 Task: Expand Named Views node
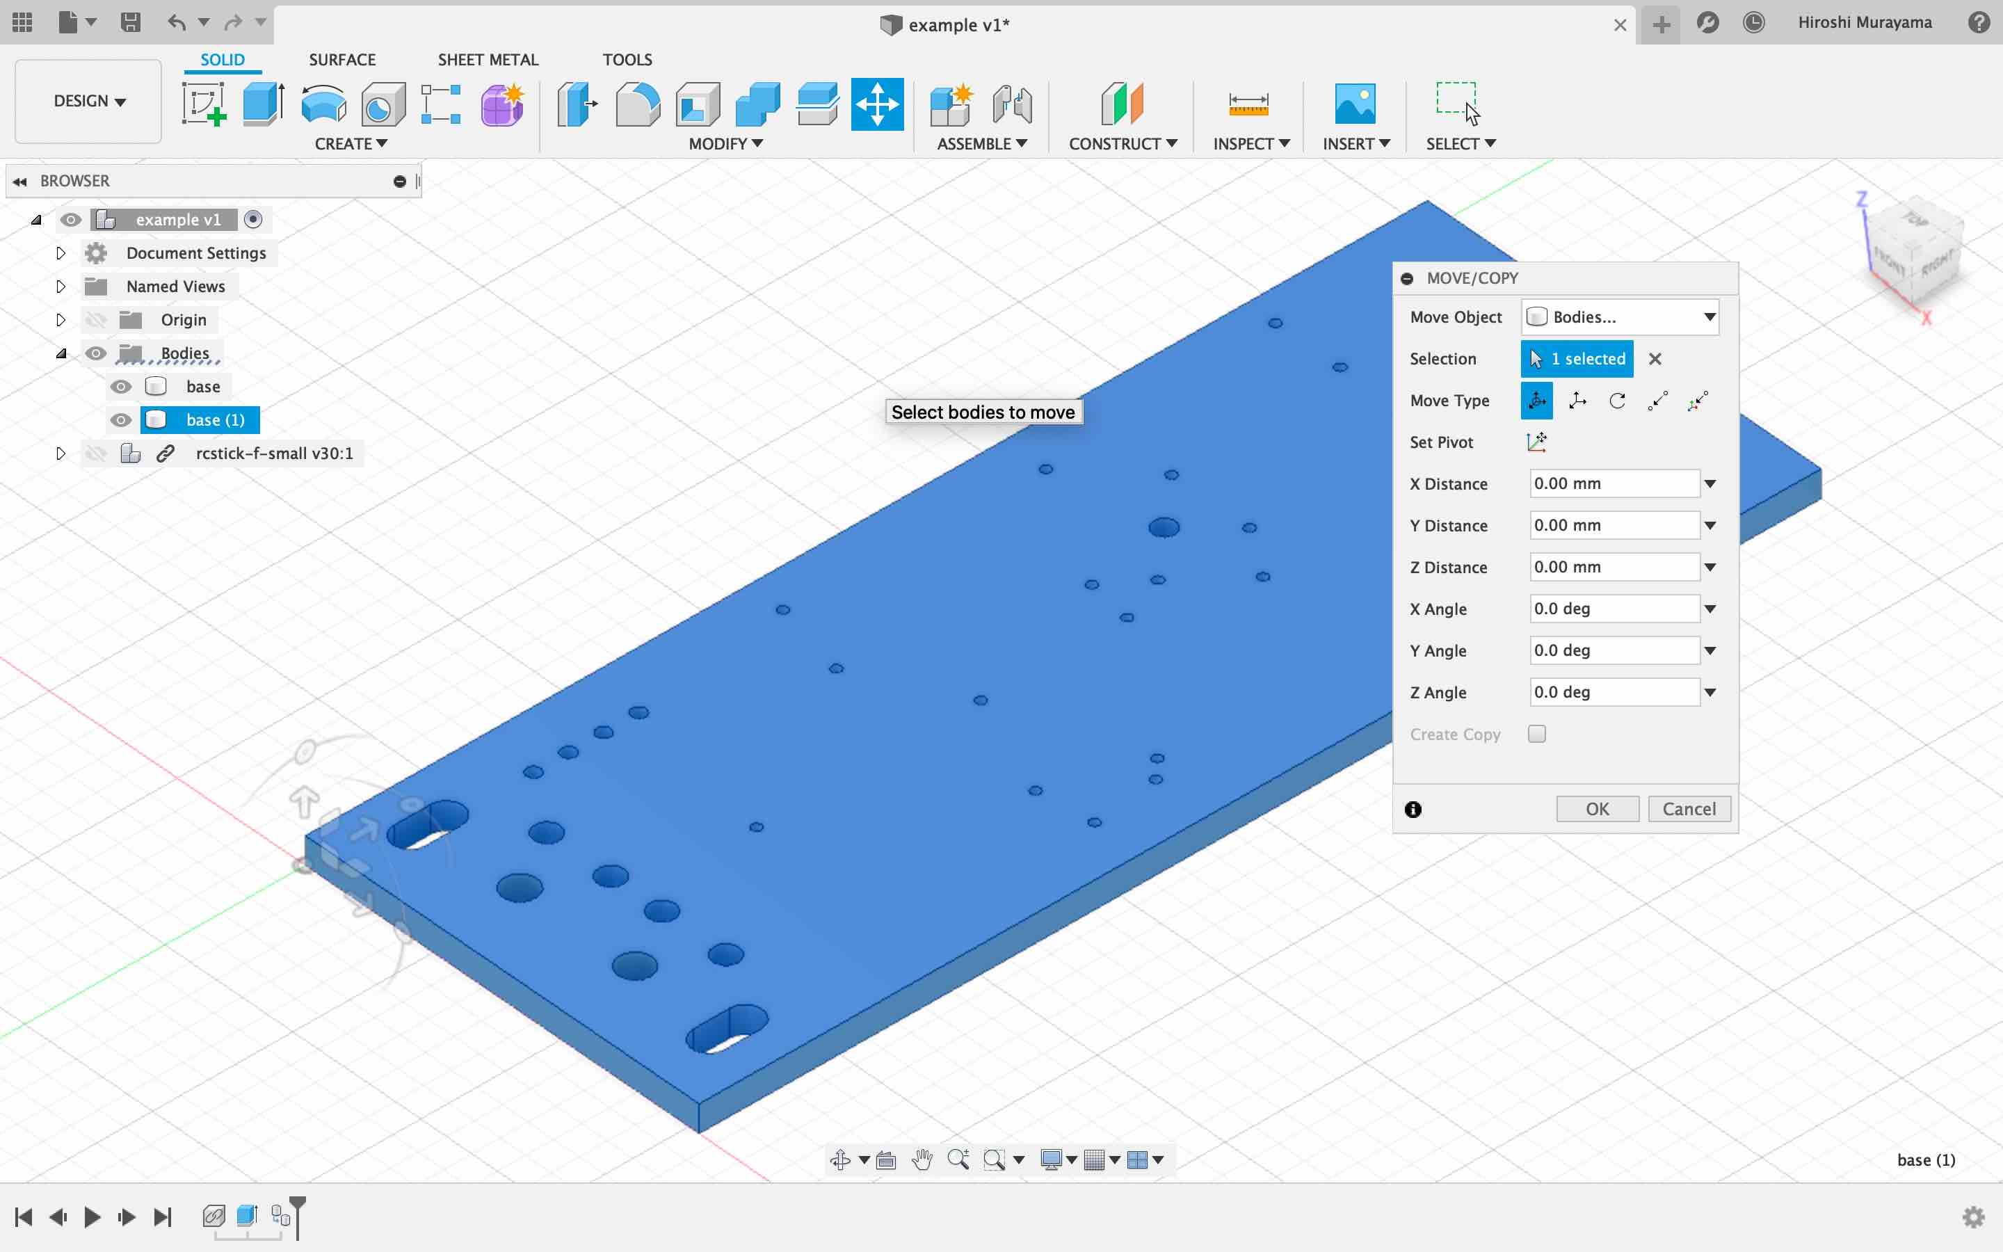(x=61, y=287)
